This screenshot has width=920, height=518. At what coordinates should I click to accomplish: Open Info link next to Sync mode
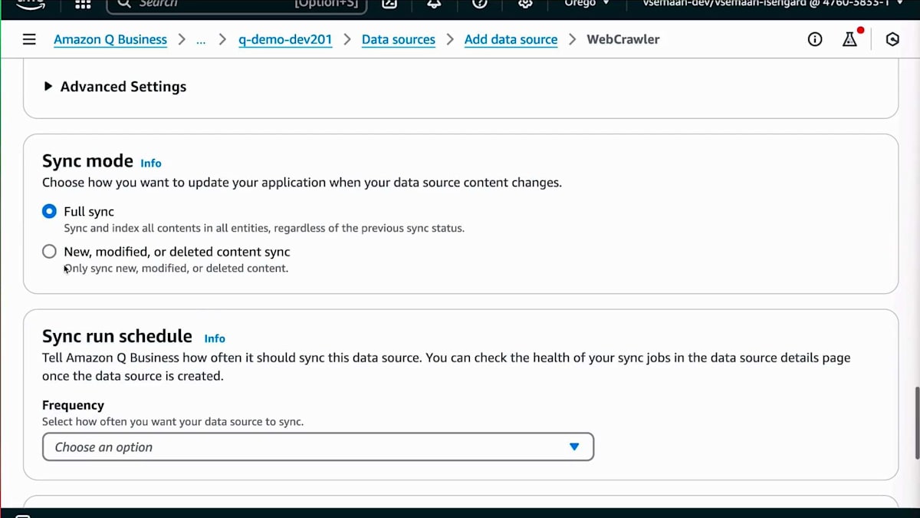pyautogui.click(x=151, y=163)
